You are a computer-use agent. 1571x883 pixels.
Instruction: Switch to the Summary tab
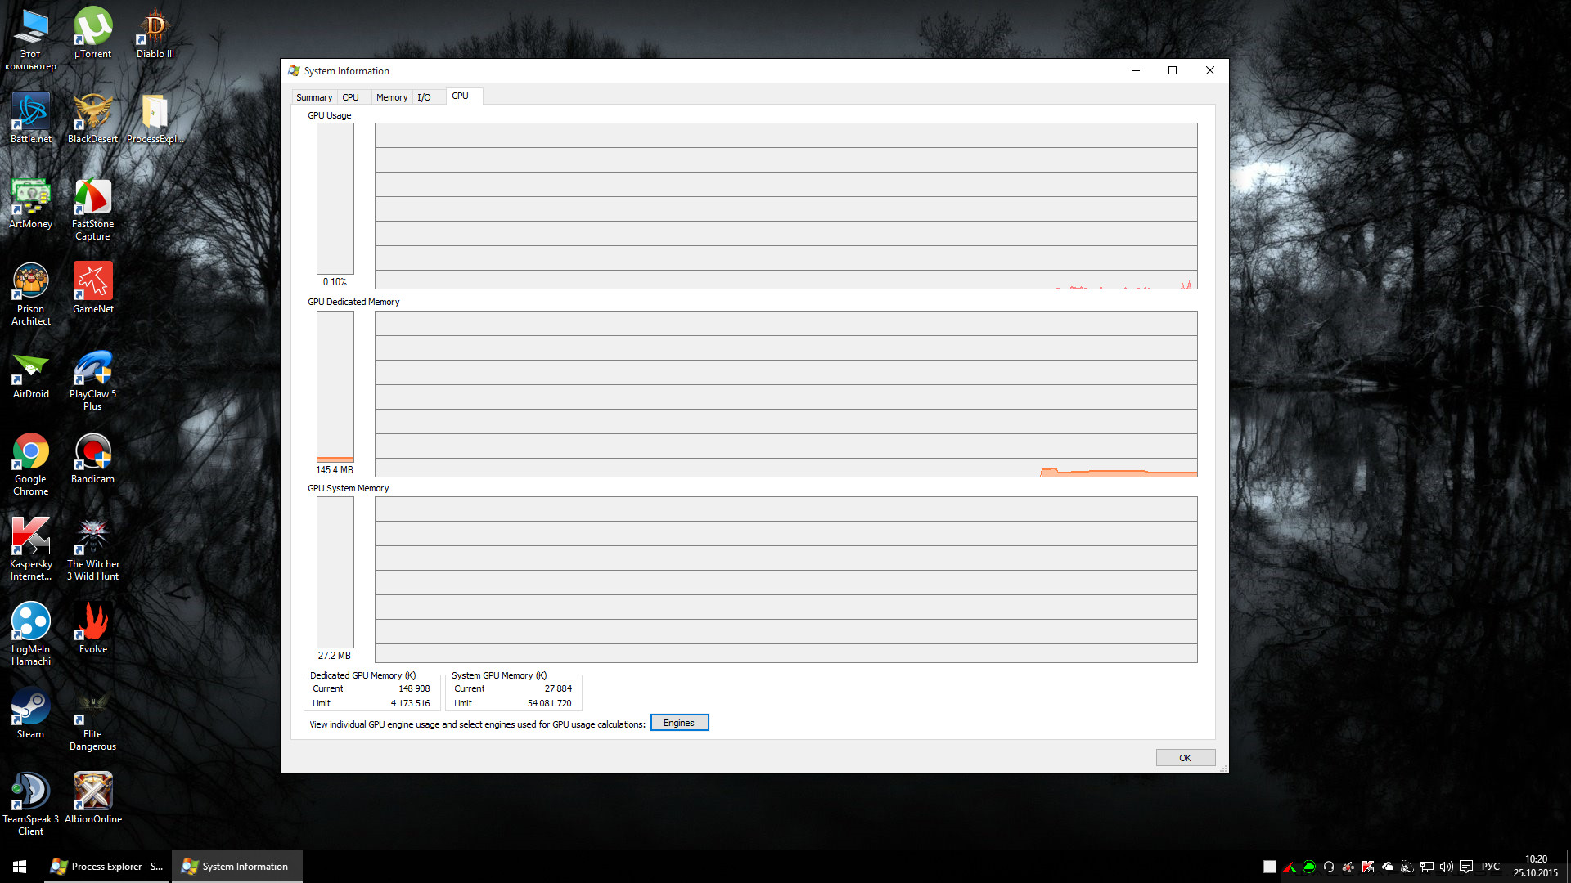click(313, 97)
